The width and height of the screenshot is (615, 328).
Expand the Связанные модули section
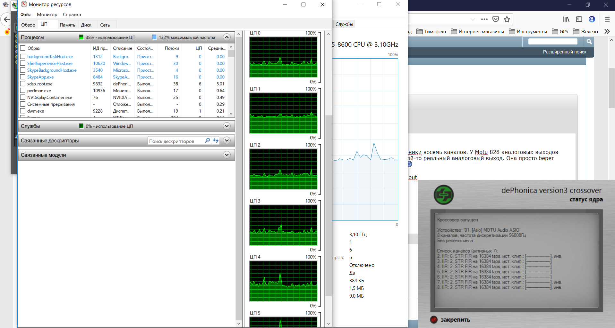coord(226,155)
